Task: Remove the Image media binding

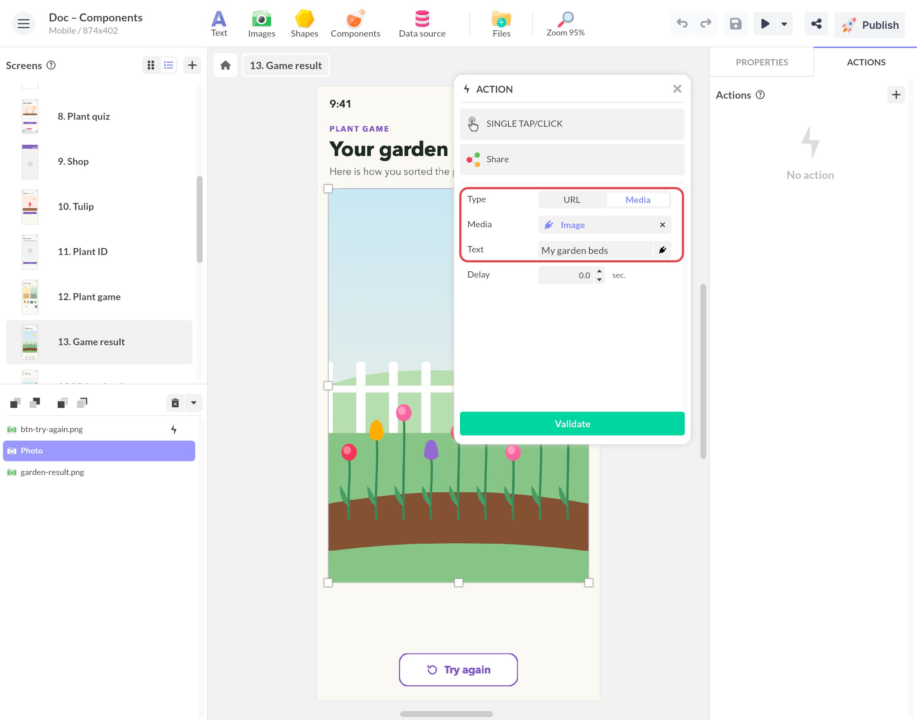Action: coord(662,225)
